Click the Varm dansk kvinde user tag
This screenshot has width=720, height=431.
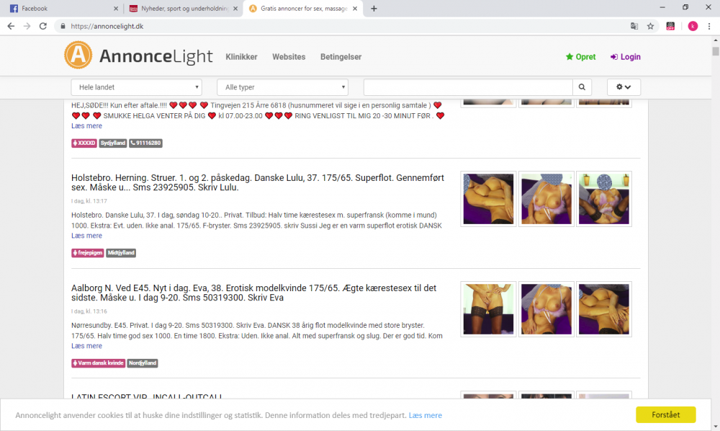(x=98, y=363)
